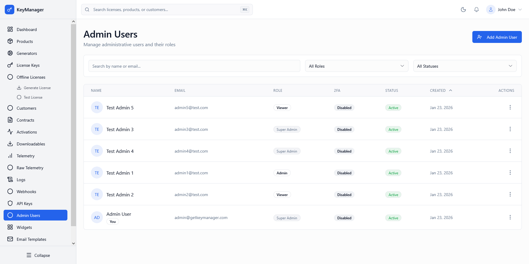This screenshot has height=264, width=529.
Task: Click the Search by name or email field
Action: [x=194, y=66]
